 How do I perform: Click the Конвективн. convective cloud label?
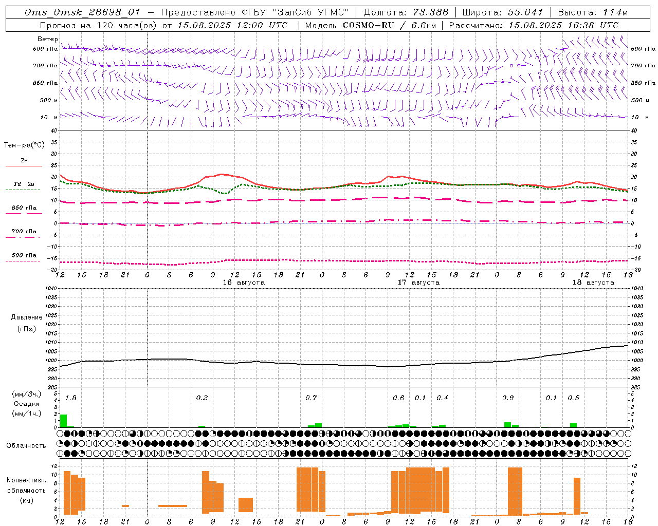(x=27, y=480)
